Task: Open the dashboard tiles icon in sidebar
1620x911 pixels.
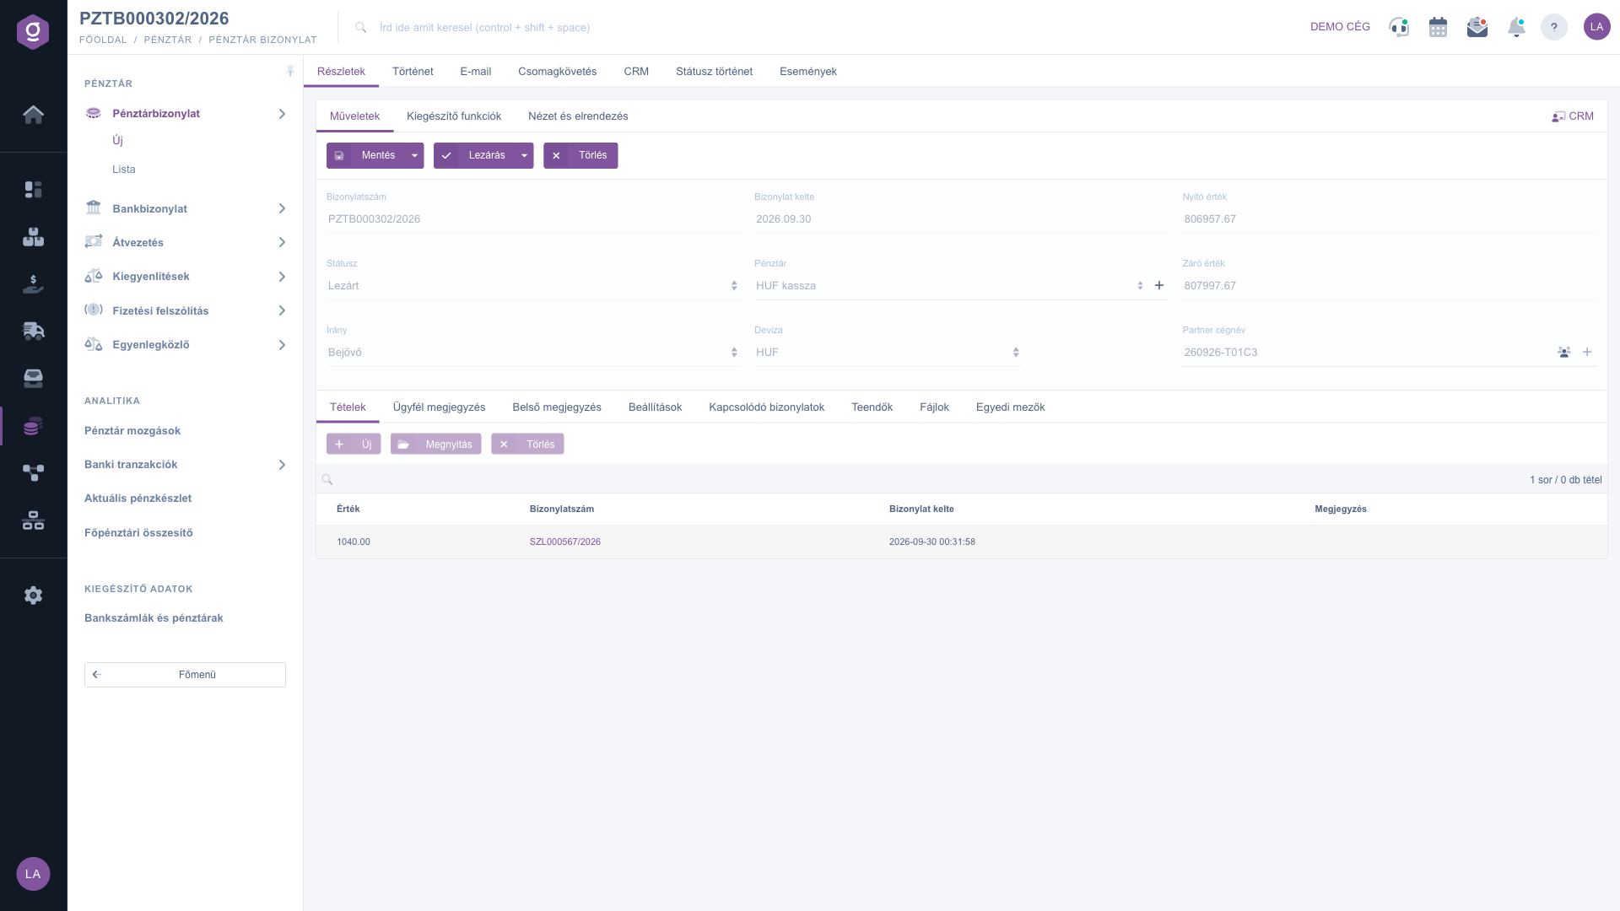Action: [33, 190]
